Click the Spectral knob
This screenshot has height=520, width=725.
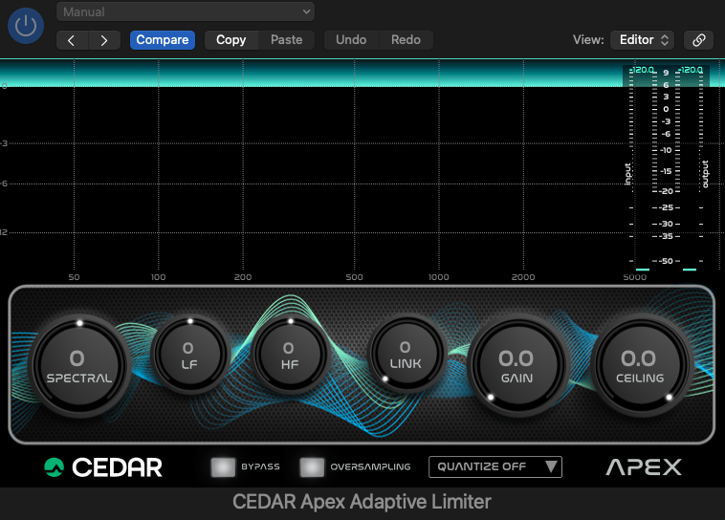pyautogui.click(x=79, y=366)
